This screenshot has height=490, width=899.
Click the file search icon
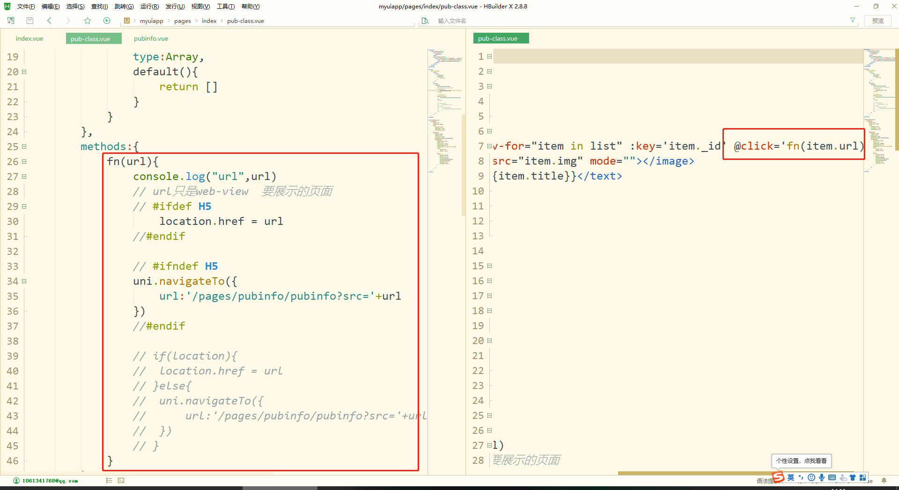[x=425, y=21]
